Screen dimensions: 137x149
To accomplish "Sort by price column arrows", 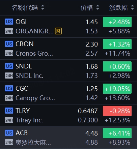I will (98, 7).
